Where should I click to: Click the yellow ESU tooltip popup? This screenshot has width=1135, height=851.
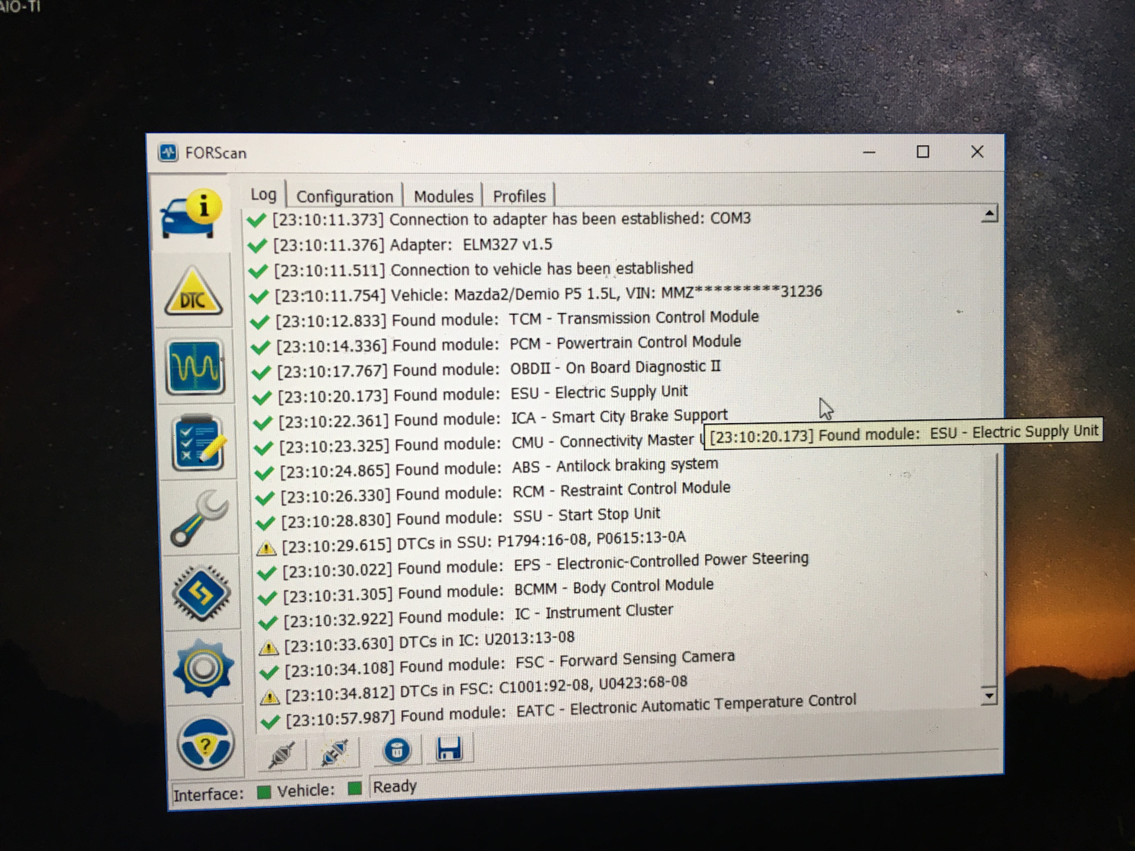pos(904,433)
